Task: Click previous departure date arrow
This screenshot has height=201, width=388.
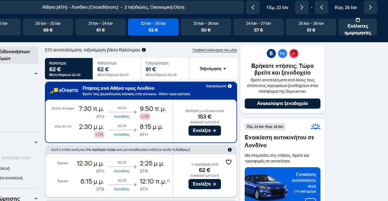Action: pyautogui.click(x=253, y=7)
